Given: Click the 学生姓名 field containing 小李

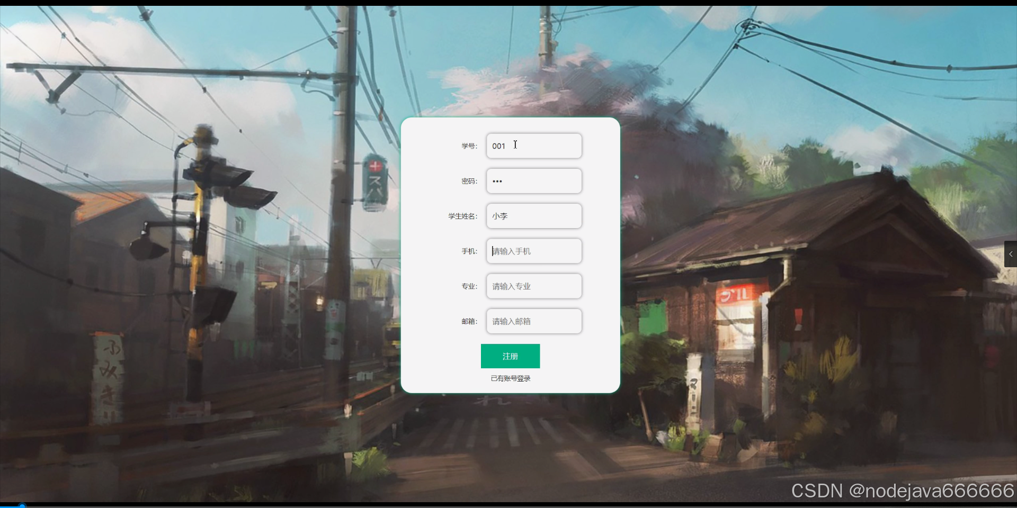Looking at the screenshot, I should click(534, 216).
